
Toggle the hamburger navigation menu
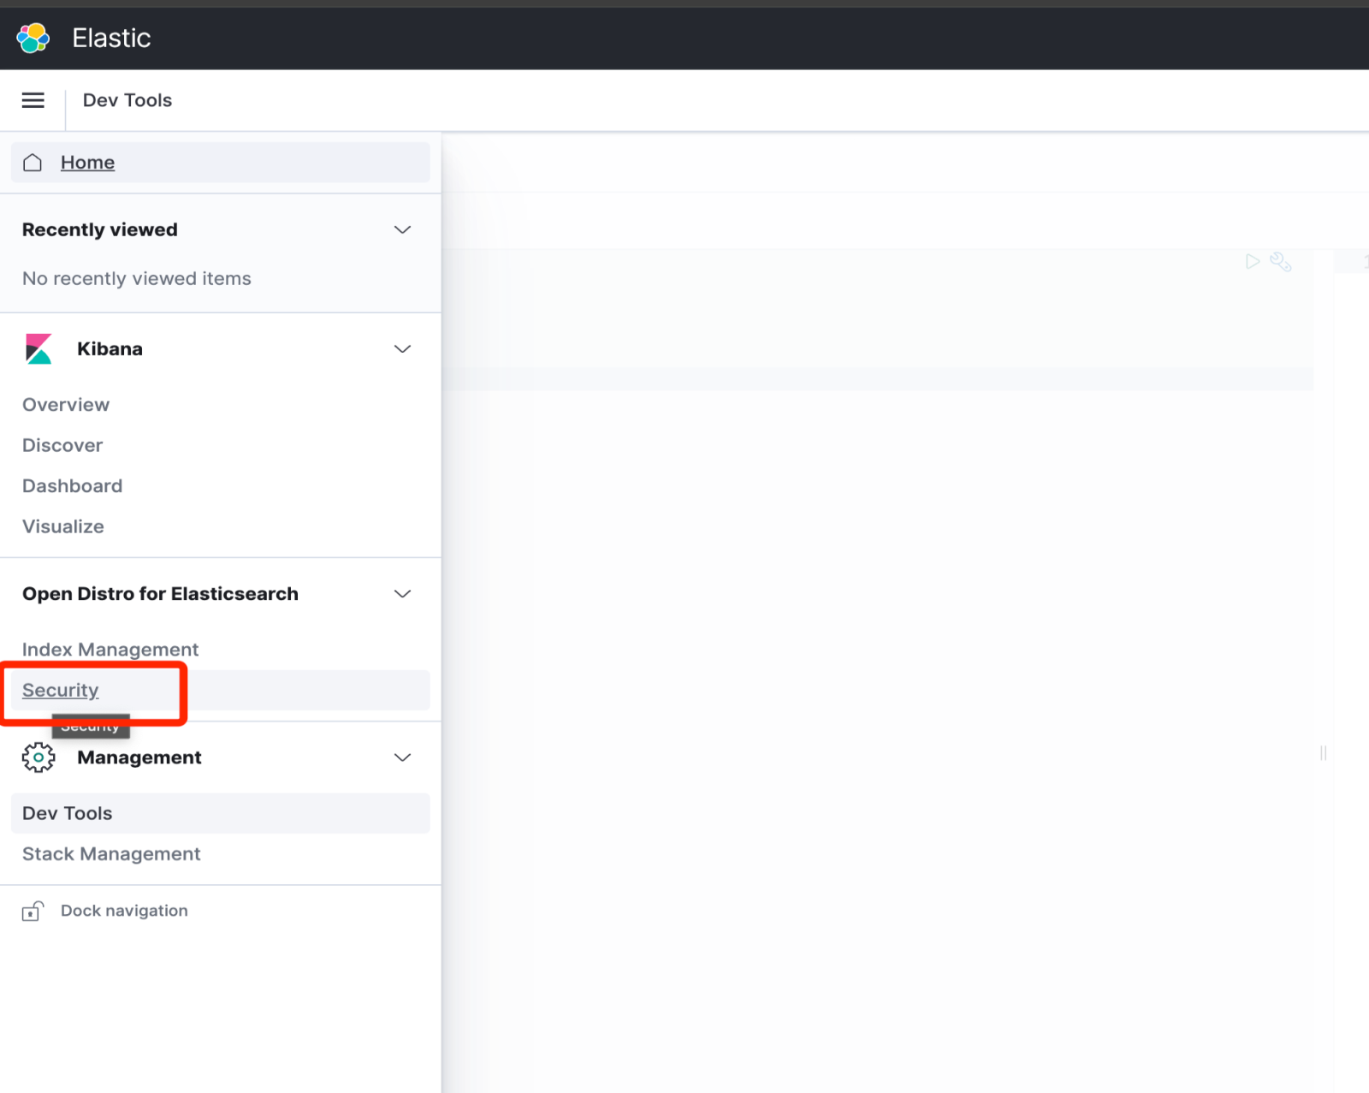(x=33, y=100)
